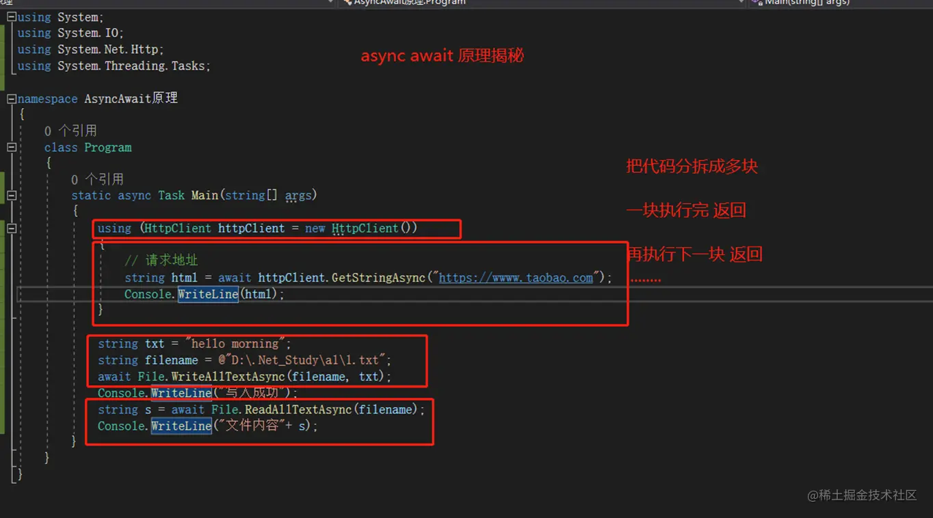This screenshot has height=518, width=933.
Task: Click the new HttpClient() constructor call
Action: (x=360, y=228)
